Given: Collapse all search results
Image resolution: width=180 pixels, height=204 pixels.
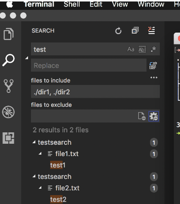Looking at the screenshot, I should pos(135,31).
